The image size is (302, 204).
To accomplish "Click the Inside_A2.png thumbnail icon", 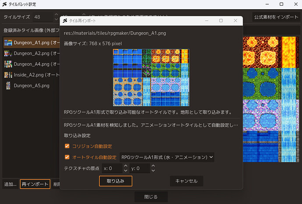I will tap(8, 75).
